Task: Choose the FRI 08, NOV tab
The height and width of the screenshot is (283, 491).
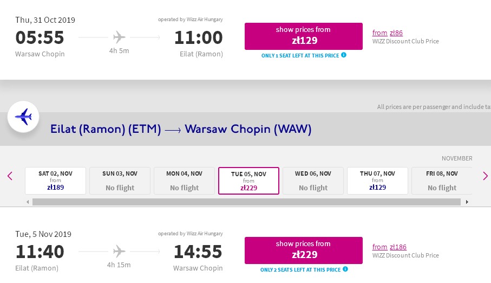Action: click(442, 181)
